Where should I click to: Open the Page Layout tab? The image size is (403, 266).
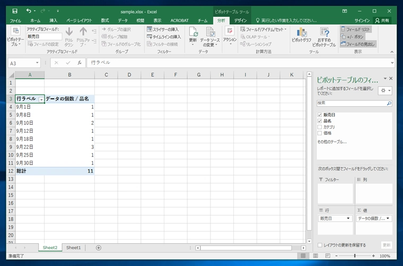[x=79, y=21]
